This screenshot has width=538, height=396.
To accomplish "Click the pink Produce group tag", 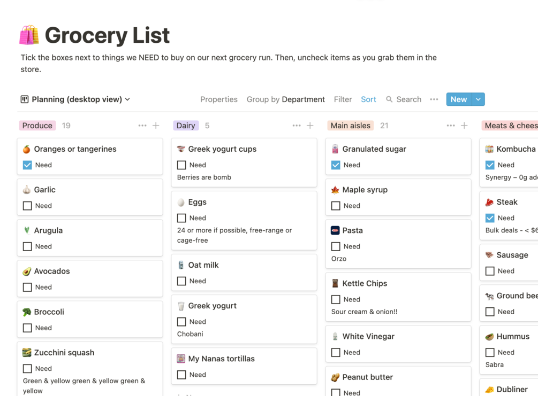I will click(37, 126).
